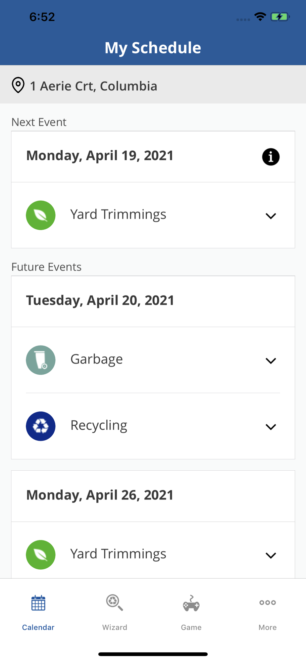Screen dimensions: 306x662
Task: Expand Yard Trimmings for April 19
Action: [x=271, y=216]
